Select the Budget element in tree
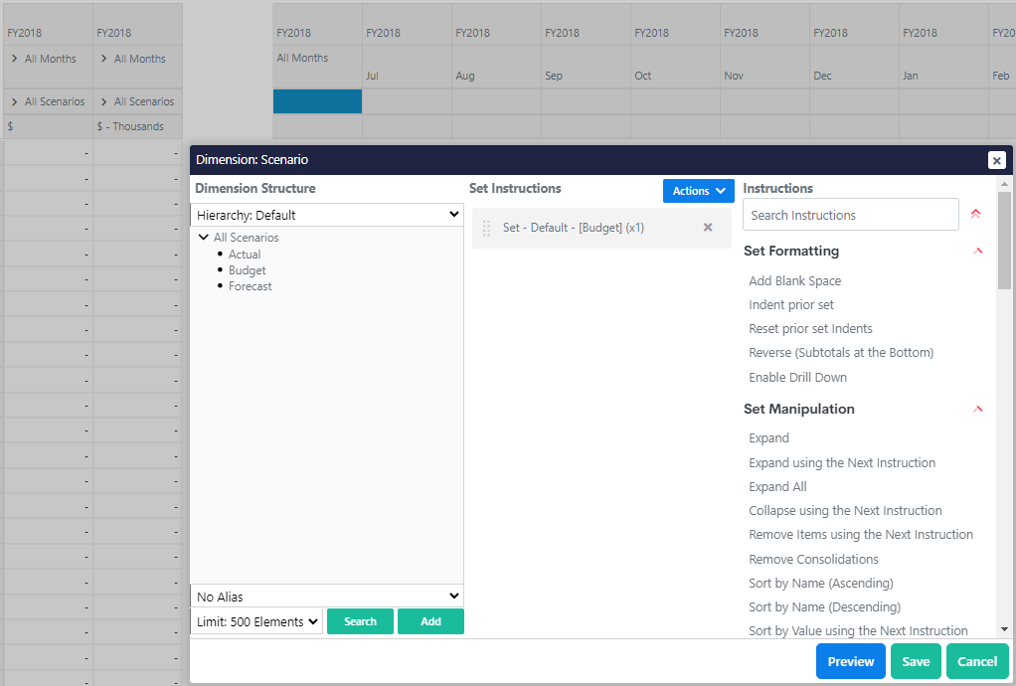The width and height of the screenshot is (1016, 686). tap(247, 270)
